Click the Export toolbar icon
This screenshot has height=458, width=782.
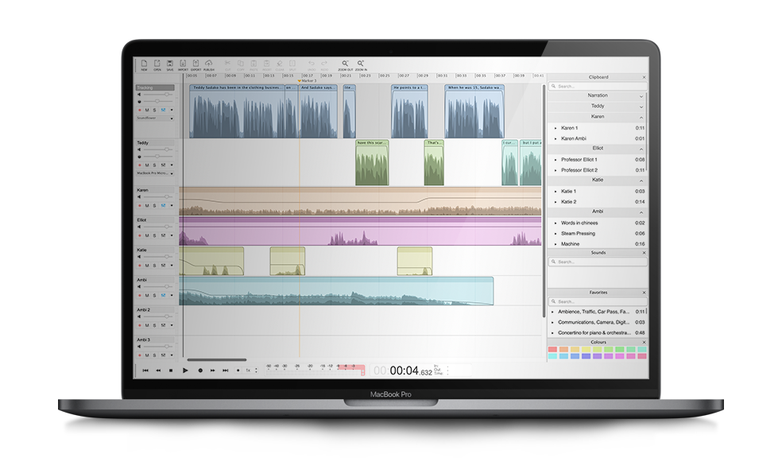pyautogui.click(x=195, y=64)
